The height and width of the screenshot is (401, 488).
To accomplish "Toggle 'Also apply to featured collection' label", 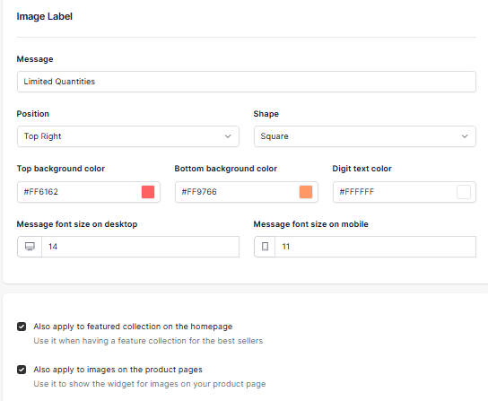I will [133, 327].
